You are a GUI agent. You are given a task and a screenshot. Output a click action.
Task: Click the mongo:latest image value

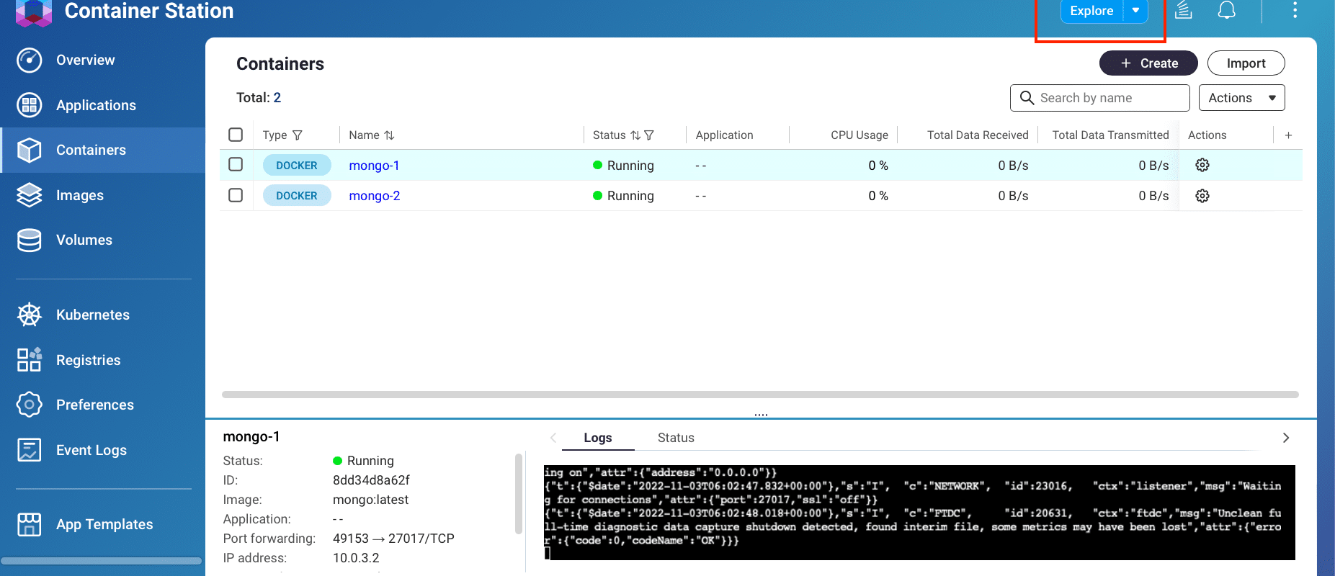click(x=370, y=500)
